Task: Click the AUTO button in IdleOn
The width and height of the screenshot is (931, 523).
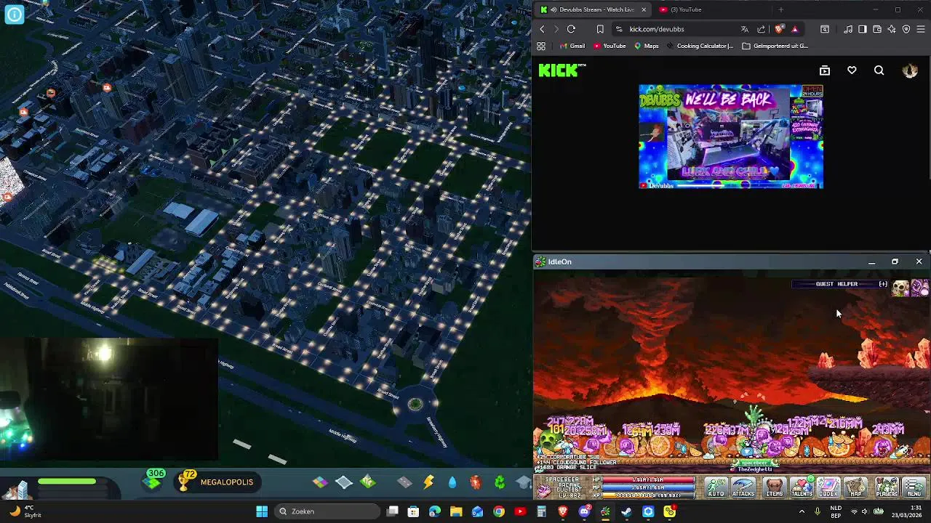Action: (716, 487)
